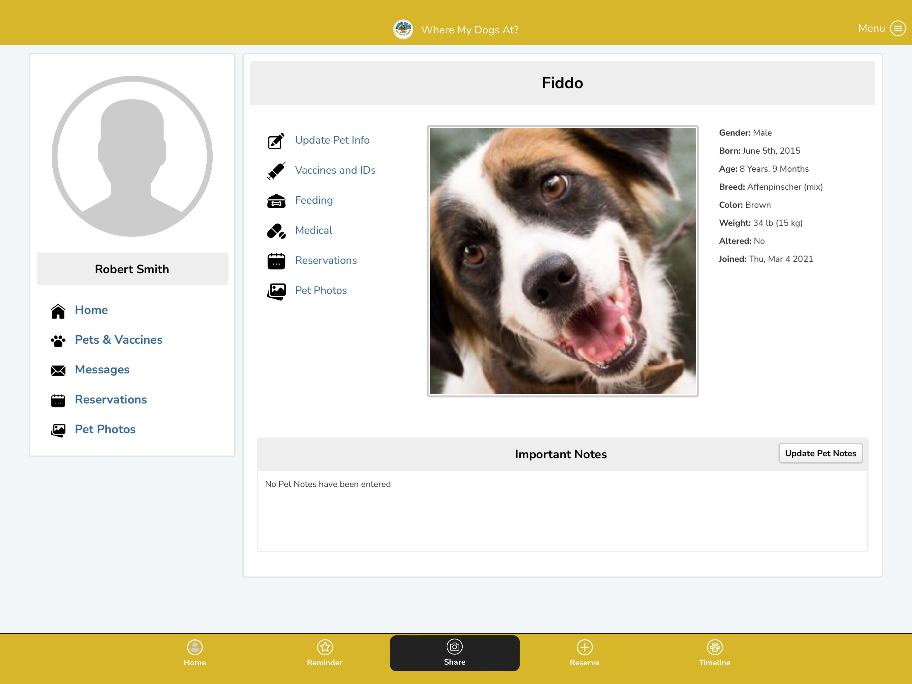Open the hamburger Menu icon

click(898, 28)
